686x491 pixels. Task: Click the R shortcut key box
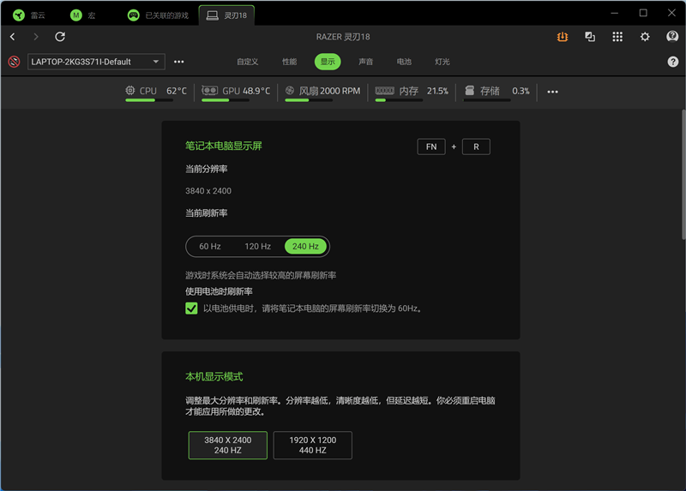(476, 147)
